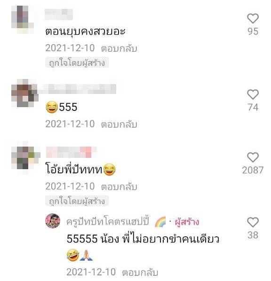This screenshot has width=271, height=281.
Task: Open the creator's profile picture
Action: [x=53, y=220]
